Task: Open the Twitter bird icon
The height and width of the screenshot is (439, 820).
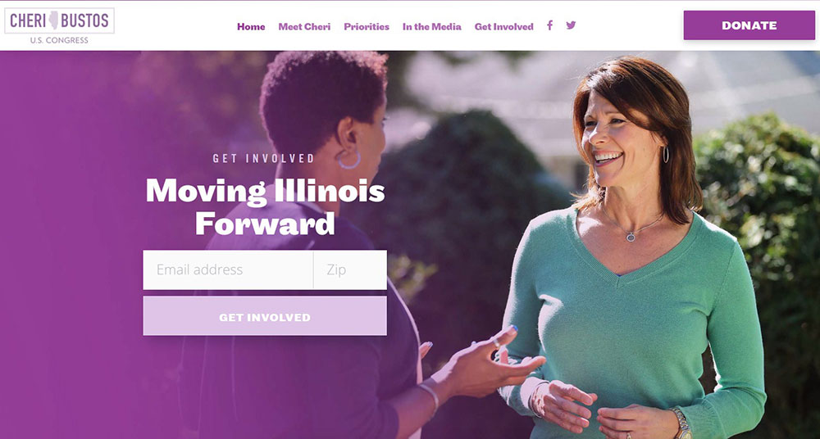Action: click(571, 25)
